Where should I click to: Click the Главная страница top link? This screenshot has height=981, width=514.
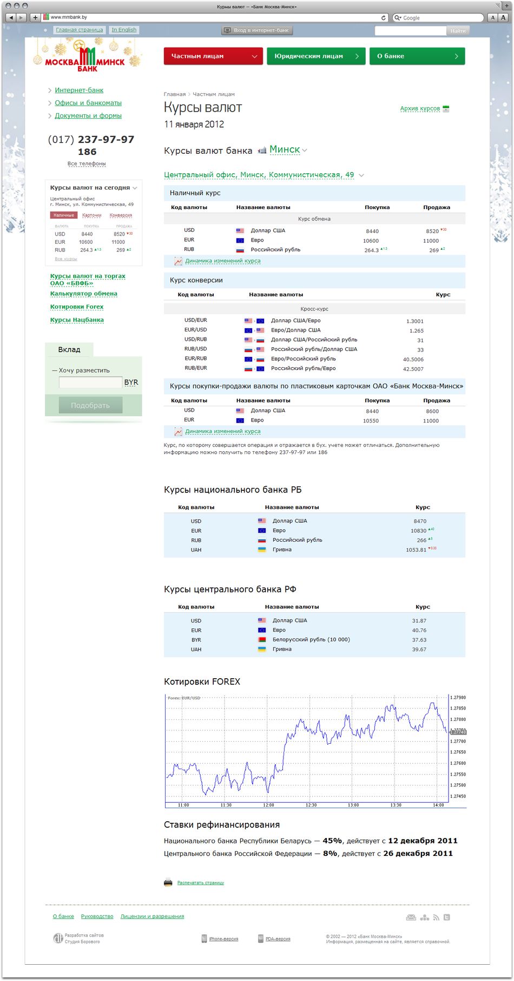pyautogui.click(x=80, y=30)
